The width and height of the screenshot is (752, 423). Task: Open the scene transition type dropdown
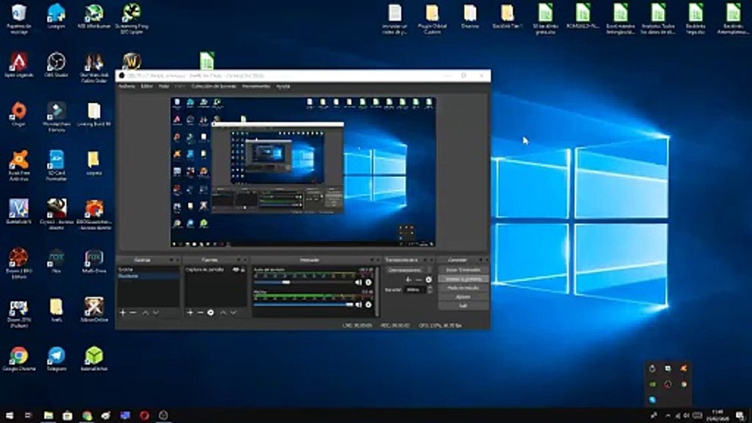tap(408, 270)
